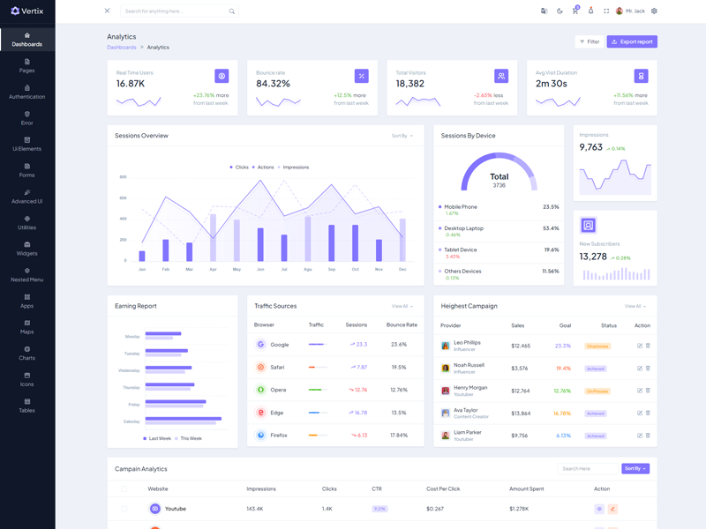Tick the select-all checkbox in Campain Analytics header
706x529 pixels.
(x=124, y=488)
